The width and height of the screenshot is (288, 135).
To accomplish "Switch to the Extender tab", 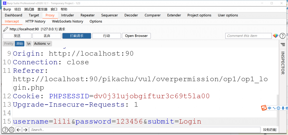I will pos(174,15).
